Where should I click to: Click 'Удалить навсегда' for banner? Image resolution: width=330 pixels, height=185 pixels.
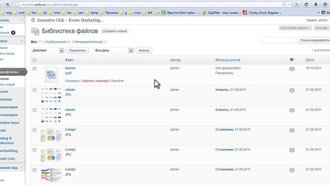[95, 81]
